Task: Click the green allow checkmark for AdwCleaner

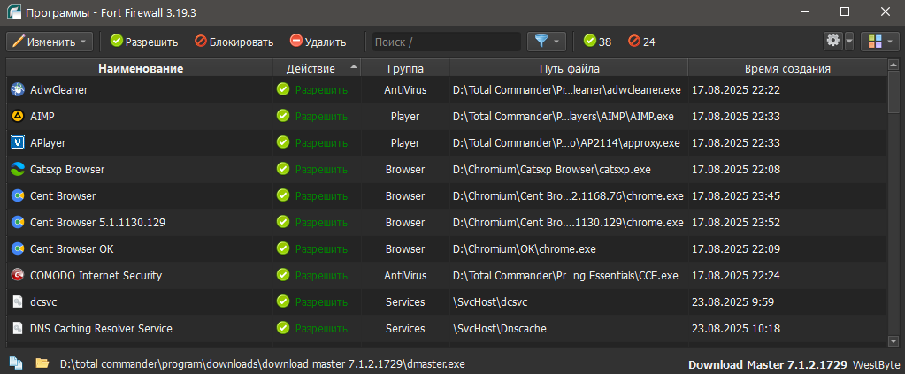Action: tap(283, 89)
